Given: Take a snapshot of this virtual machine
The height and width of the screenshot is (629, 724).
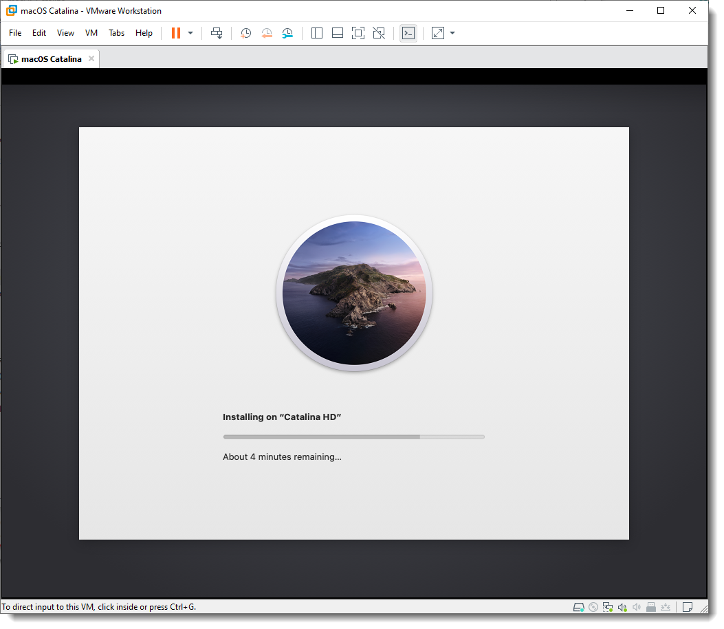Looking at the screenshot, I should click(245, 33).
